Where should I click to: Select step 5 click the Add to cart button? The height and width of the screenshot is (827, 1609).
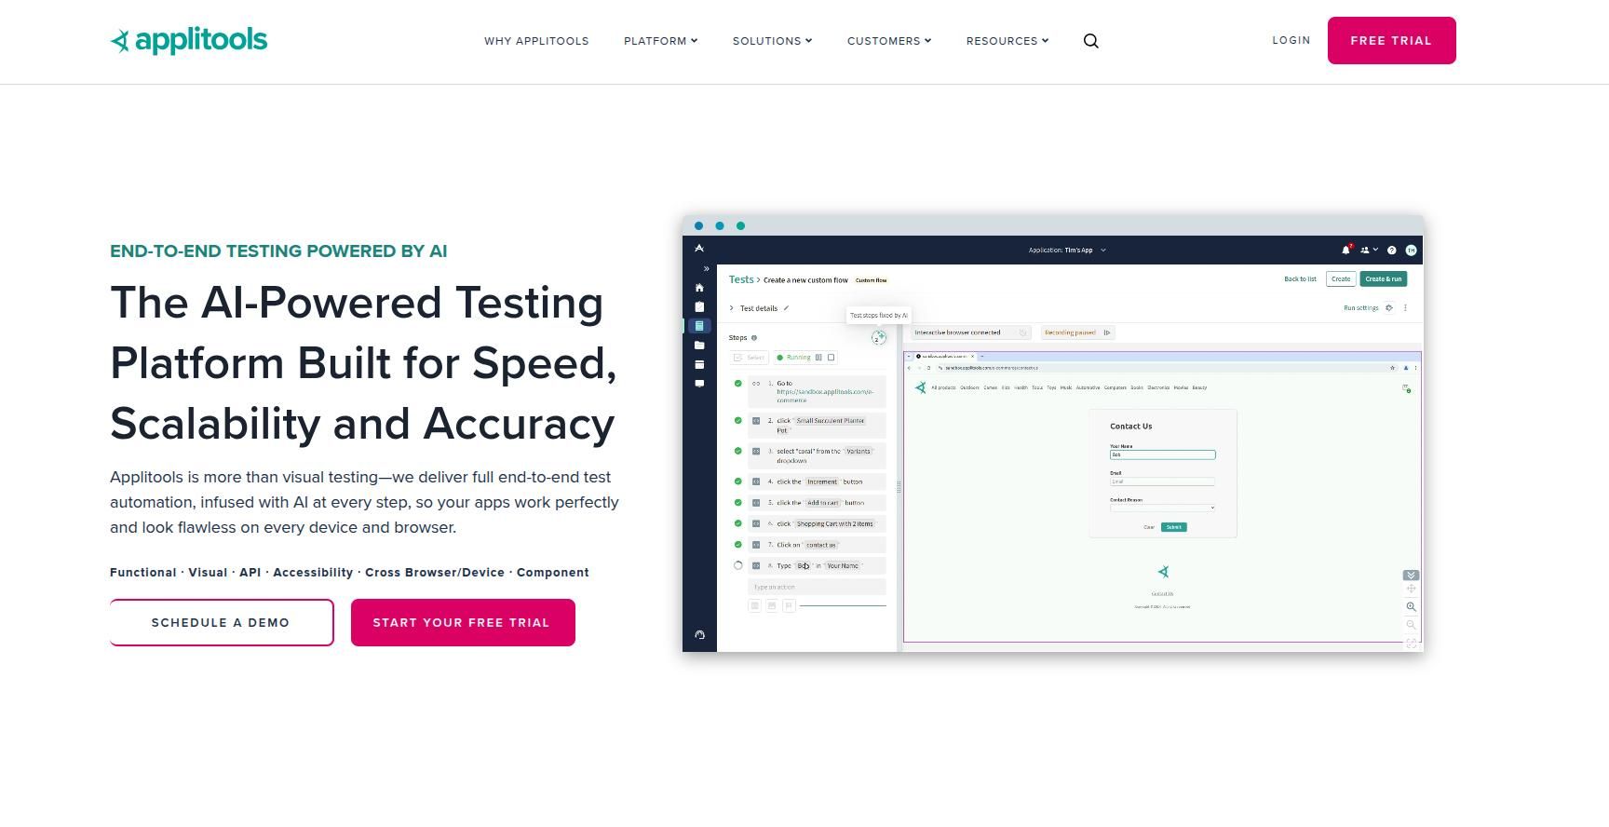click(817, 503)
